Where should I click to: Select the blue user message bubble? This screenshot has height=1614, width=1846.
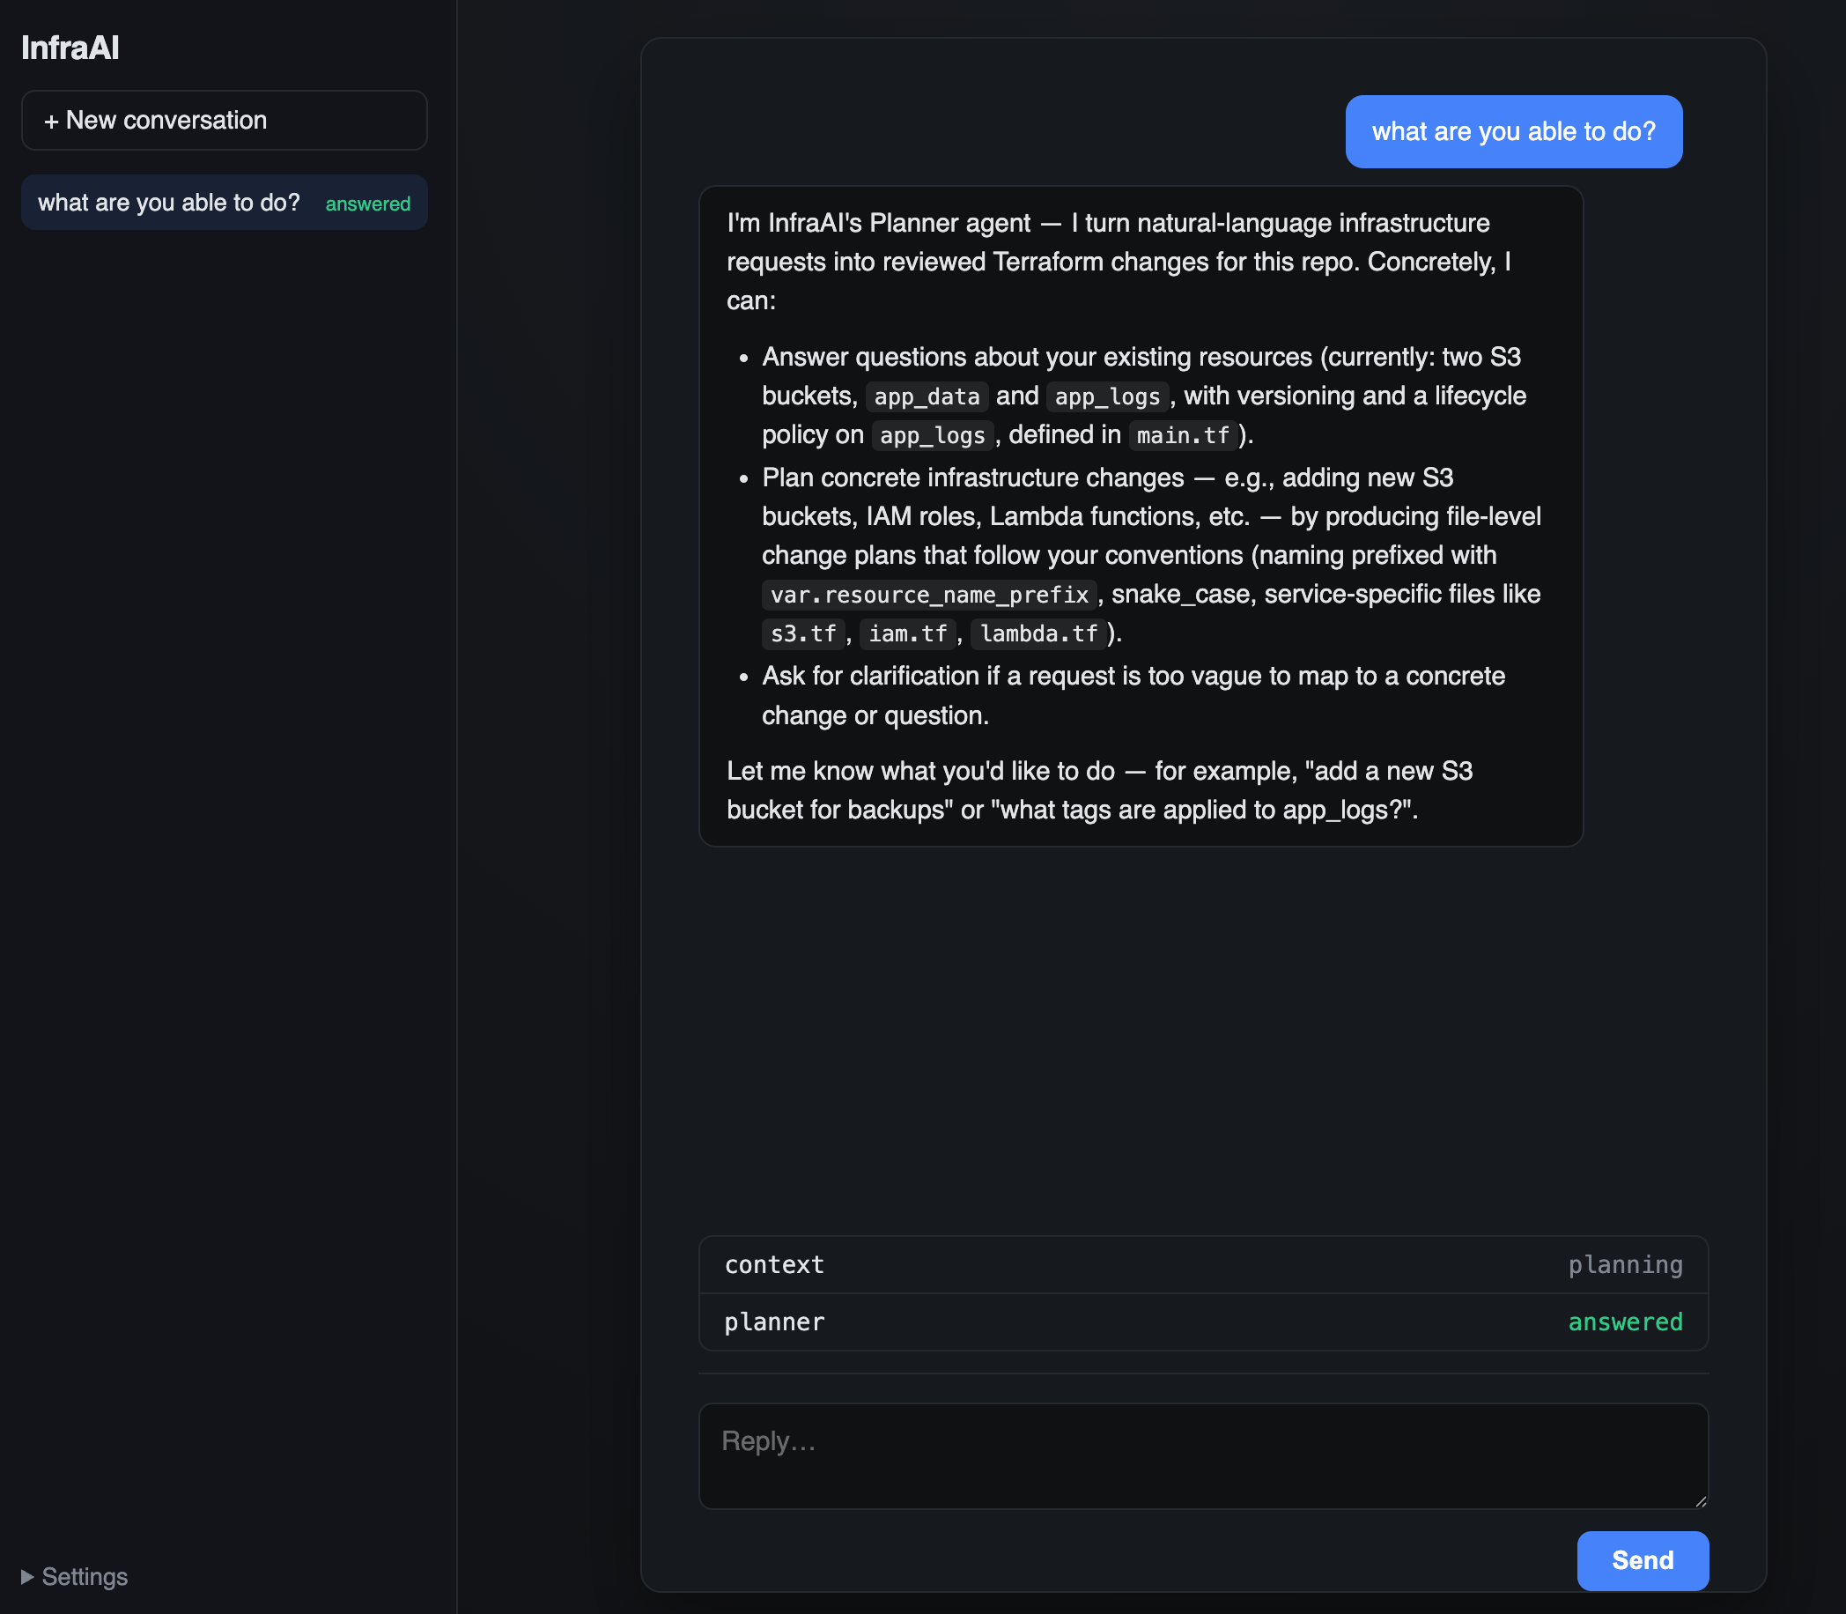click(1513, 131)
